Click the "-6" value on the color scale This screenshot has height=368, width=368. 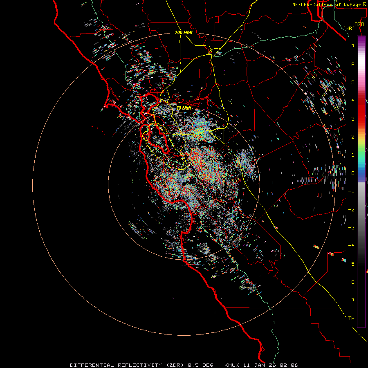pos(351,282)
